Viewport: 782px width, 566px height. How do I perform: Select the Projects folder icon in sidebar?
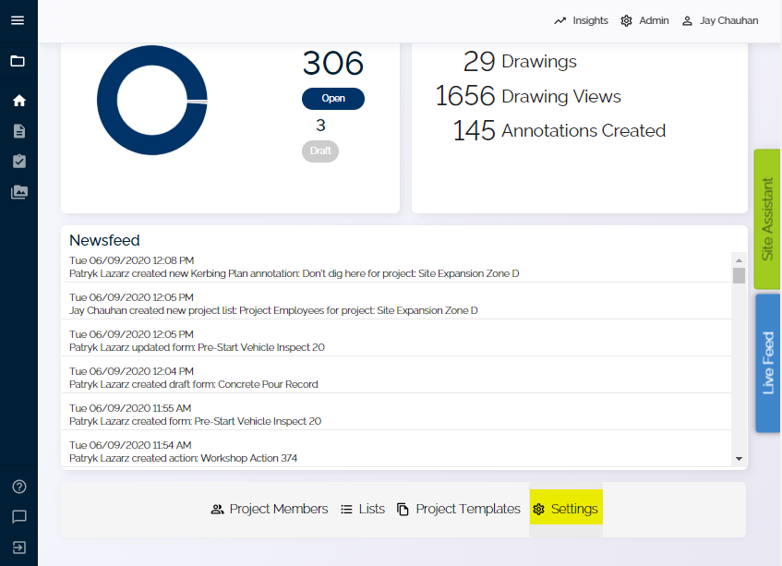[x=18, y=63]
